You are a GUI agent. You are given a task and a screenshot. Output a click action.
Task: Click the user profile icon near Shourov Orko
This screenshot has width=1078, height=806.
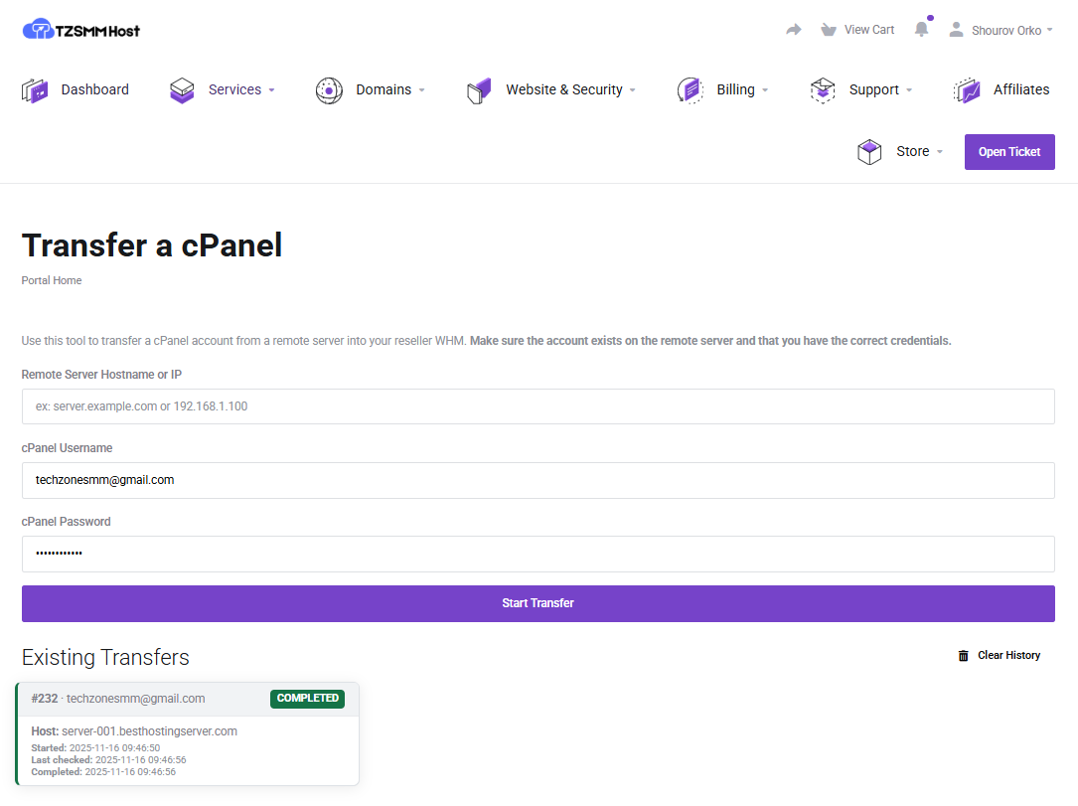pyautogui.click(x=955, y=29)
